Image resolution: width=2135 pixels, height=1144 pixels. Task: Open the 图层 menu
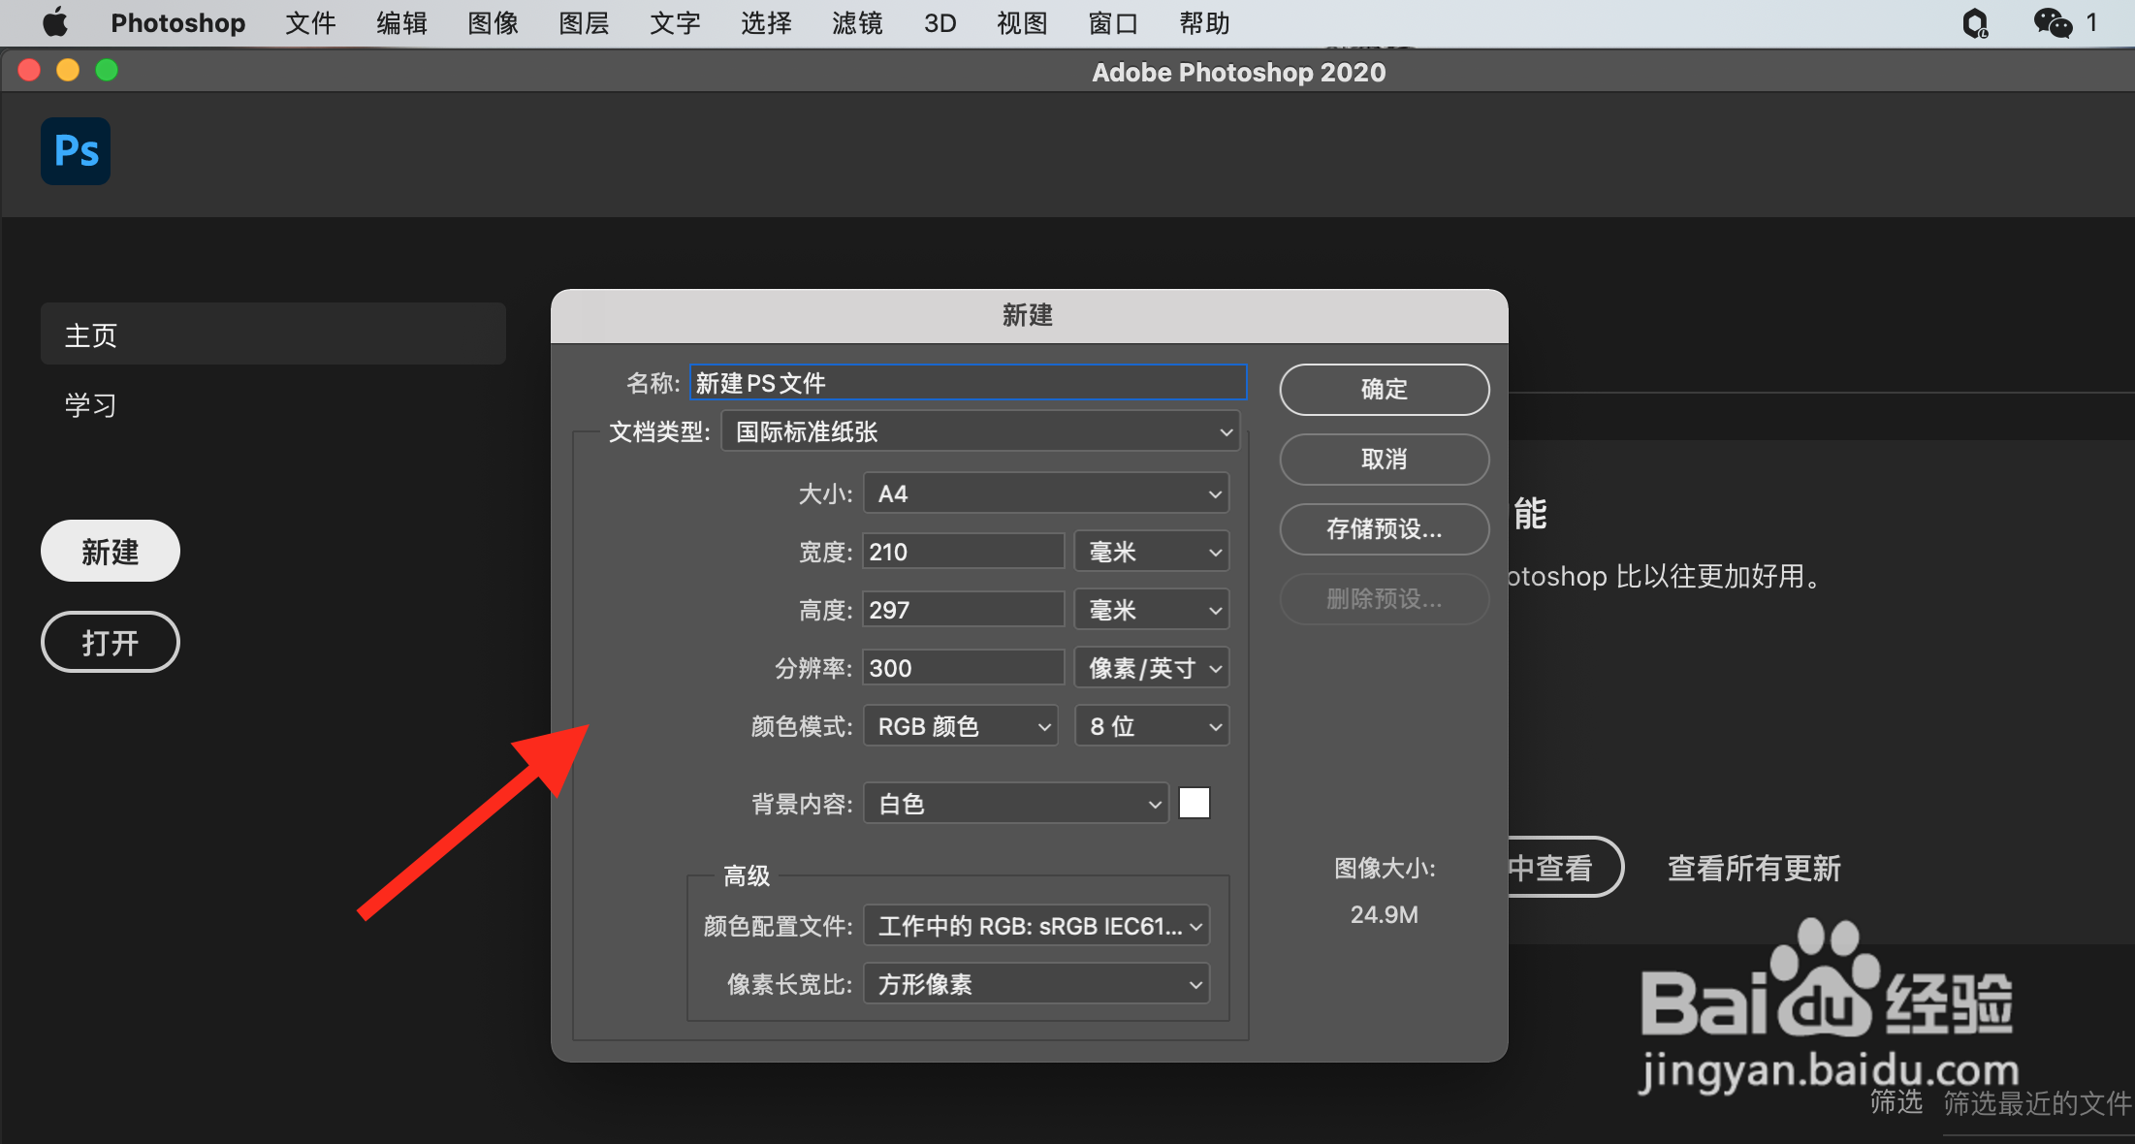tap(583, 22)
